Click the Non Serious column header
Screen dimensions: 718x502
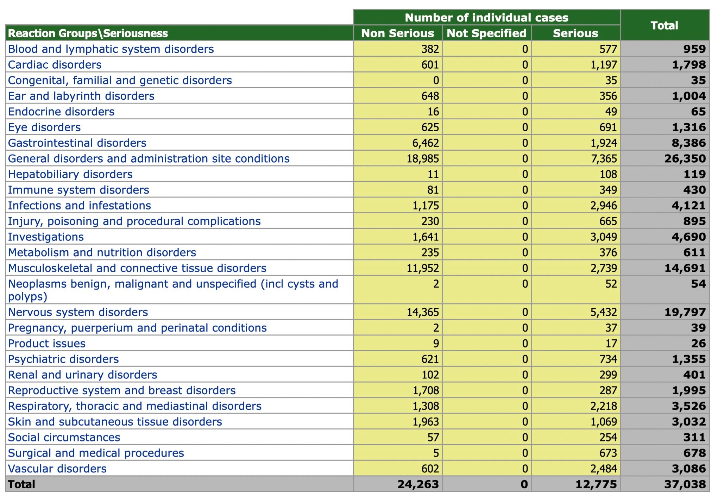click(x=397, y=33)
